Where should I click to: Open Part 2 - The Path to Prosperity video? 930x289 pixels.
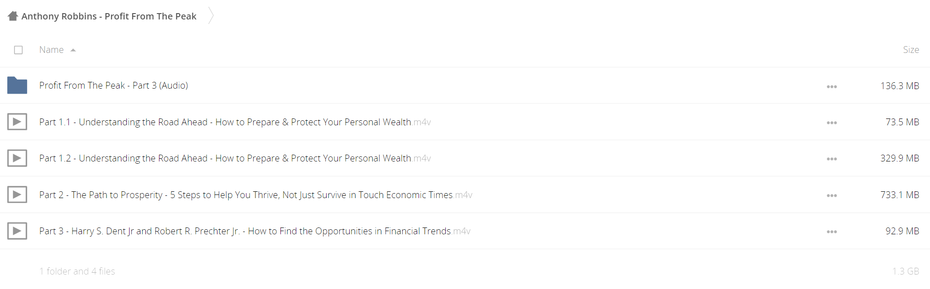[x=255, y=194]
